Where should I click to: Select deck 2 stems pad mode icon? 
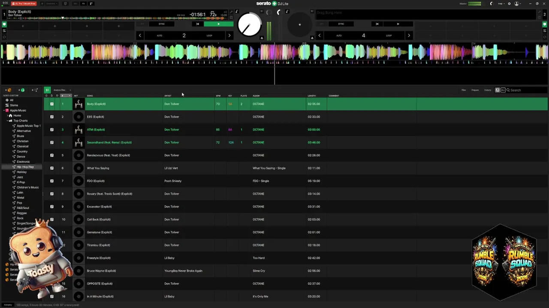[545, 31]
